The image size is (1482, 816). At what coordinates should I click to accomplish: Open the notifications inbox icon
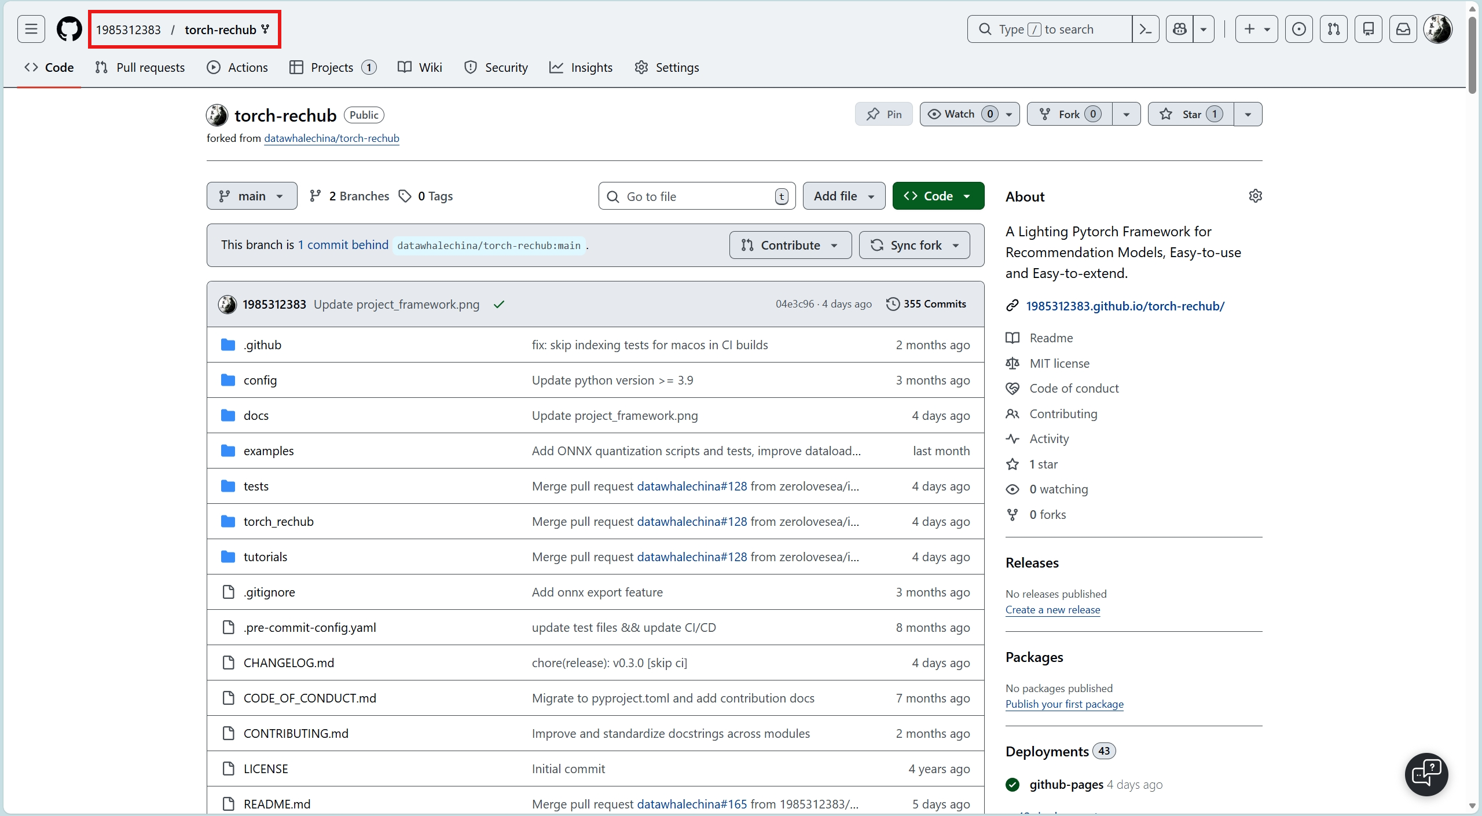pos(1403,29)
